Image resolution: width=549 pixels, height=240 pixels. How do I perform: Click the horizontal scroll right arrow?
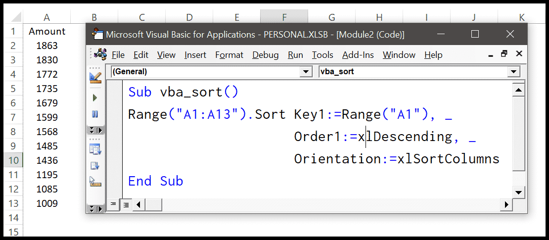(x=505, y=204)
